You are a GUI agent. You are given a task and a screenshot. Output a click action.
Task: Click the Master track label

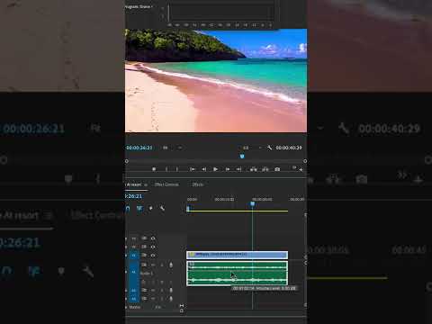[135, 307]
